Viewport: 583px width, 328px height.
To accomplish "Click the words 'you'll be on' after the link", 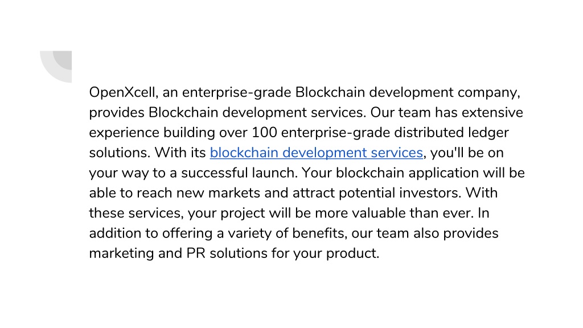I will pos(467,153).
